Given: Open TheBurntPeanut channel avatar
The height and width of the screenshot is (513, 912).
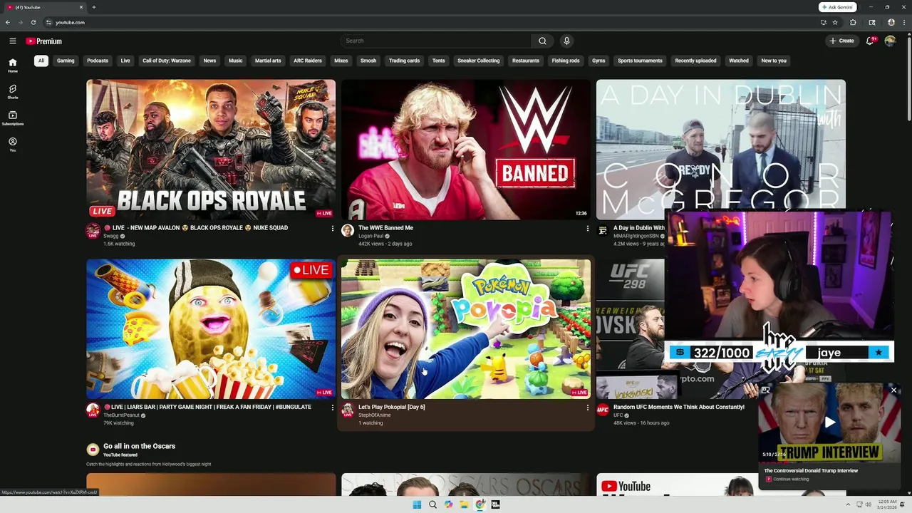Looking at the screenshot, I should coord(93,410).
